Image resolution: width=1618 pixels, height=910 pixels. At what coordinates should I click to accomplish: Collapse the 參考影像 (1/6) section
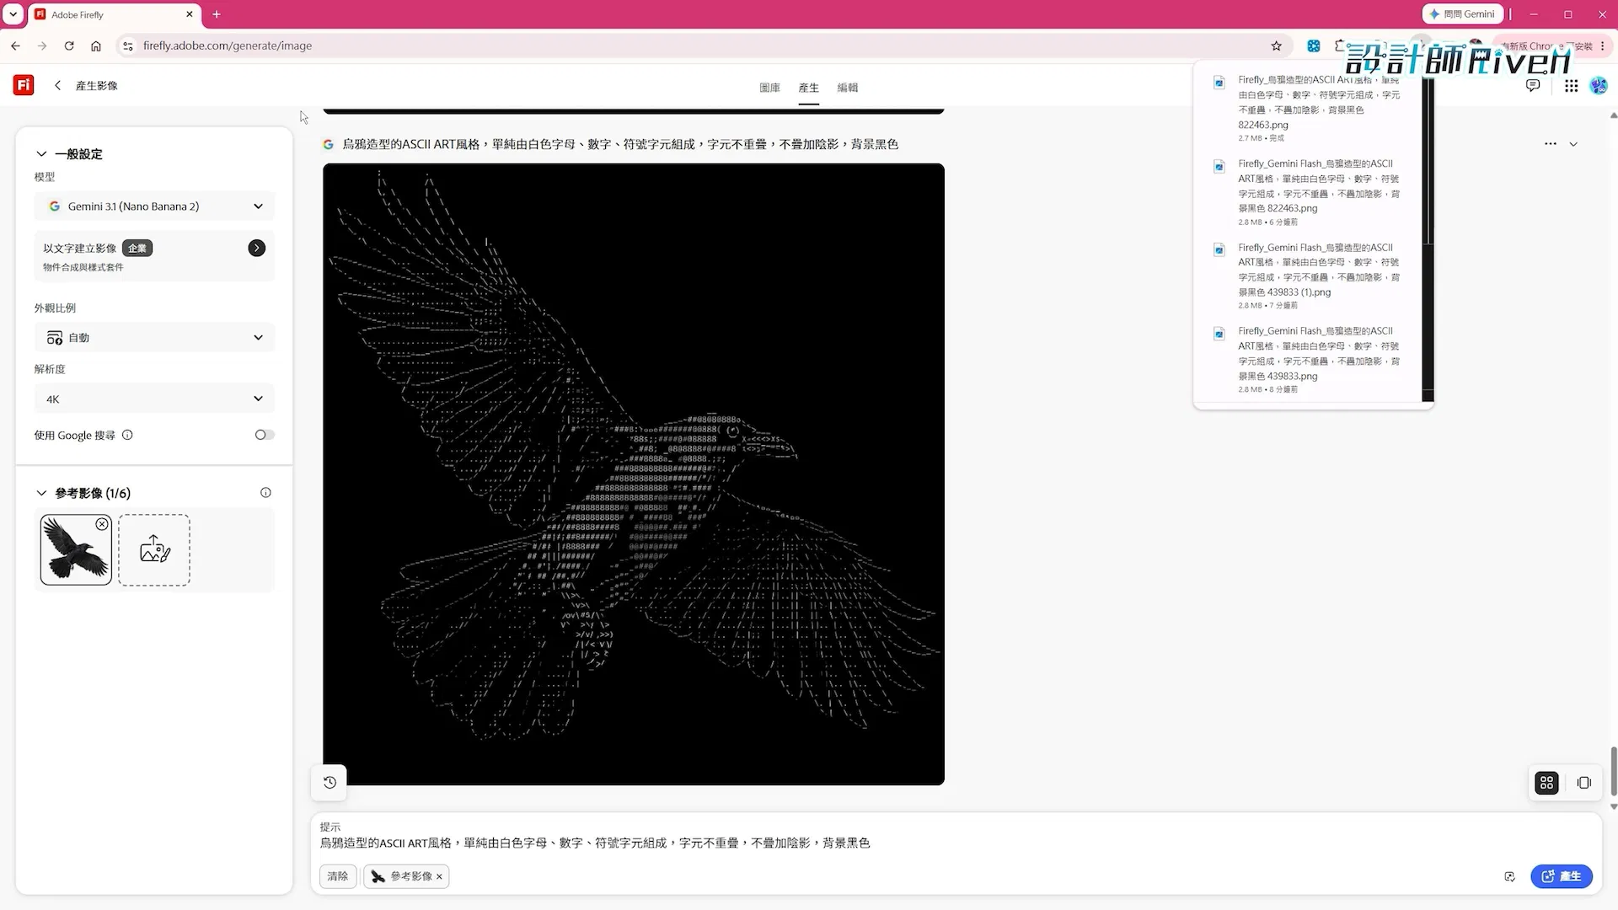click(x=40, y=493)
